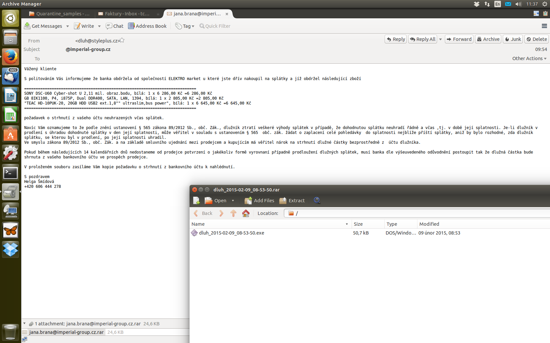Sort by the Name column header
Image resolution: width=550 pixels, height=343 pixels.
270,224
